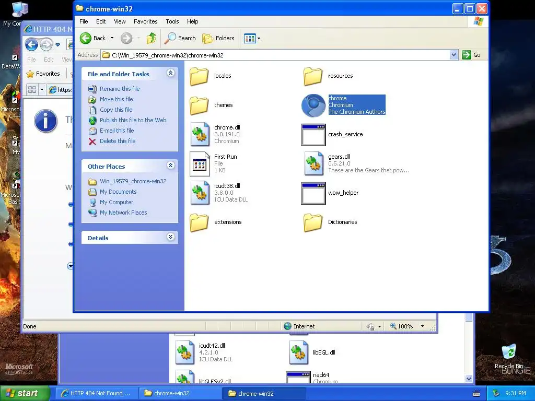The height and width of the screenshot is (401, 535).
Task: Click the active chrome-win32 taskbar button
Action: coord(264,394)
